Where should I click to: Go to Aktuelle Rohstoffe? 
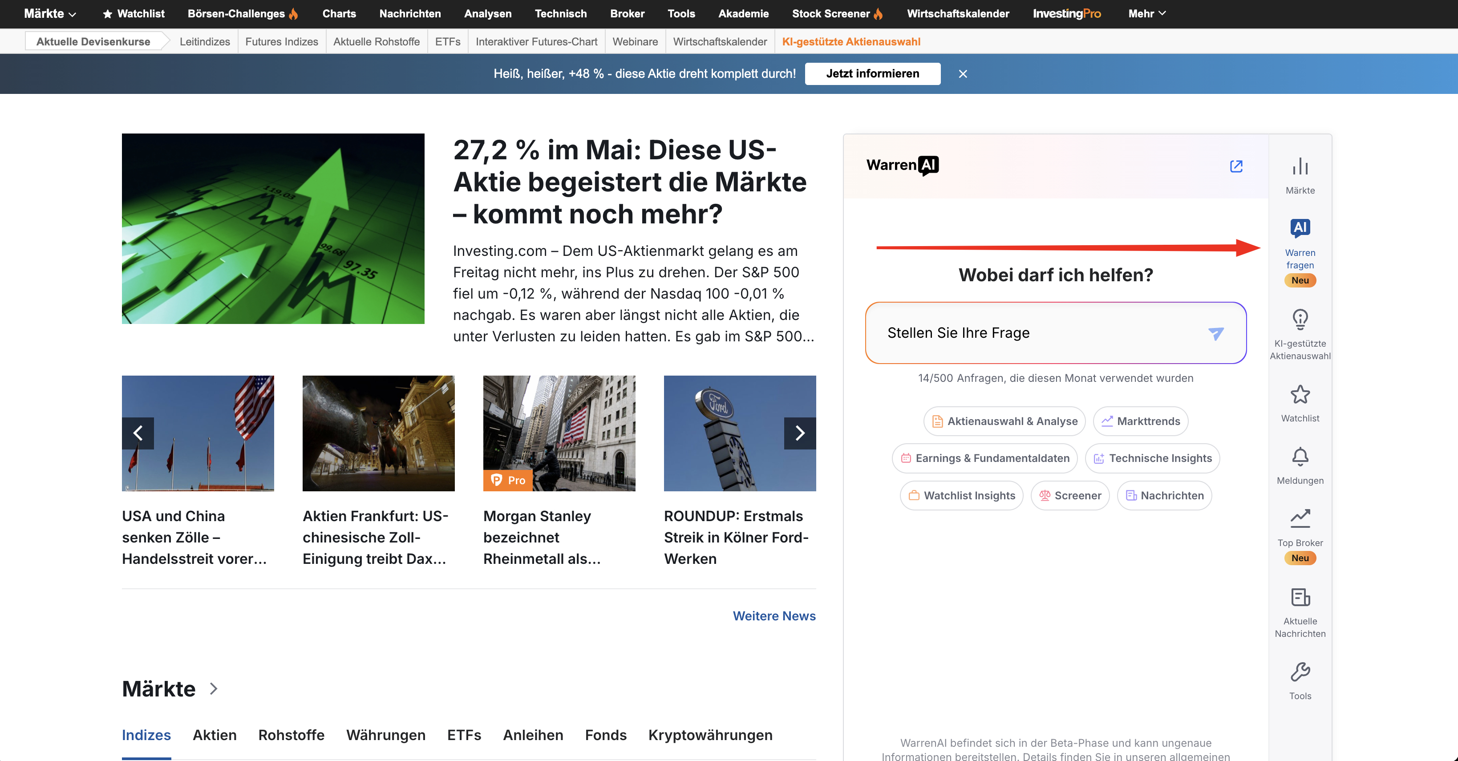pos(377,41)
